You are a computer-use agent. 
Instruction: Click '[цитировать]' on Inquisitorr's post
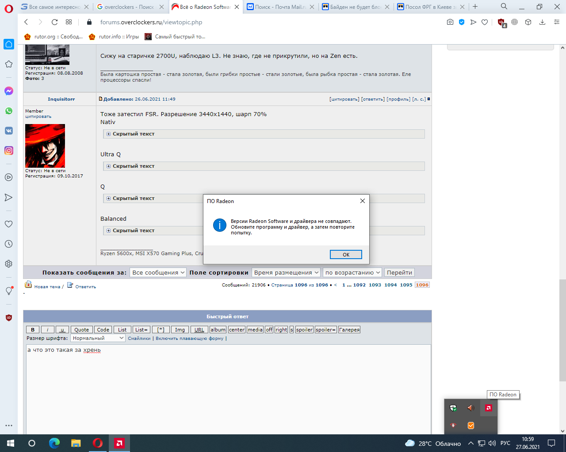coord(344,99)
